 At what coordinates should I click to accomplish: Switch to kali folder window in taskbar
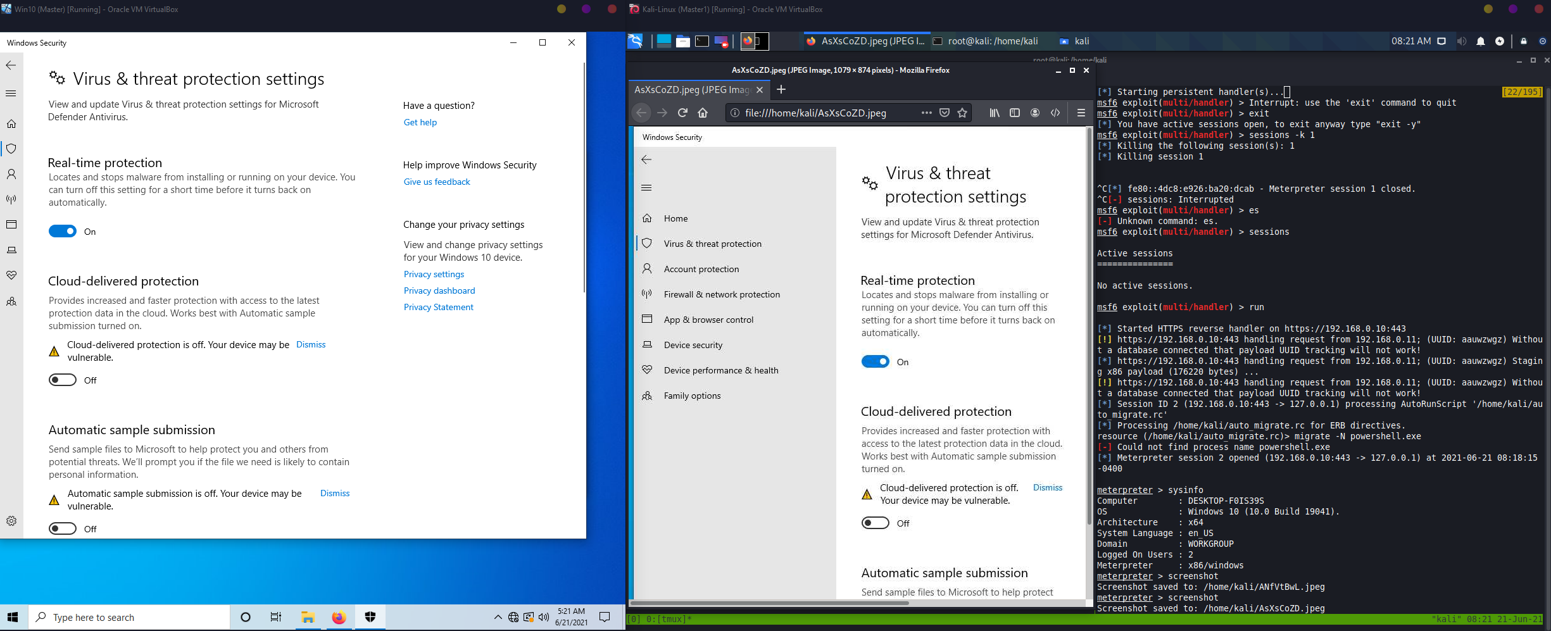1074,41
